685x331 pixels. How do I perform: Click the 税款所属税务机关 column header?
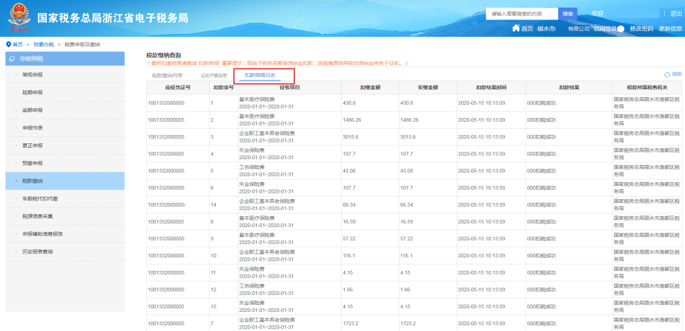[x=647, y=88]
